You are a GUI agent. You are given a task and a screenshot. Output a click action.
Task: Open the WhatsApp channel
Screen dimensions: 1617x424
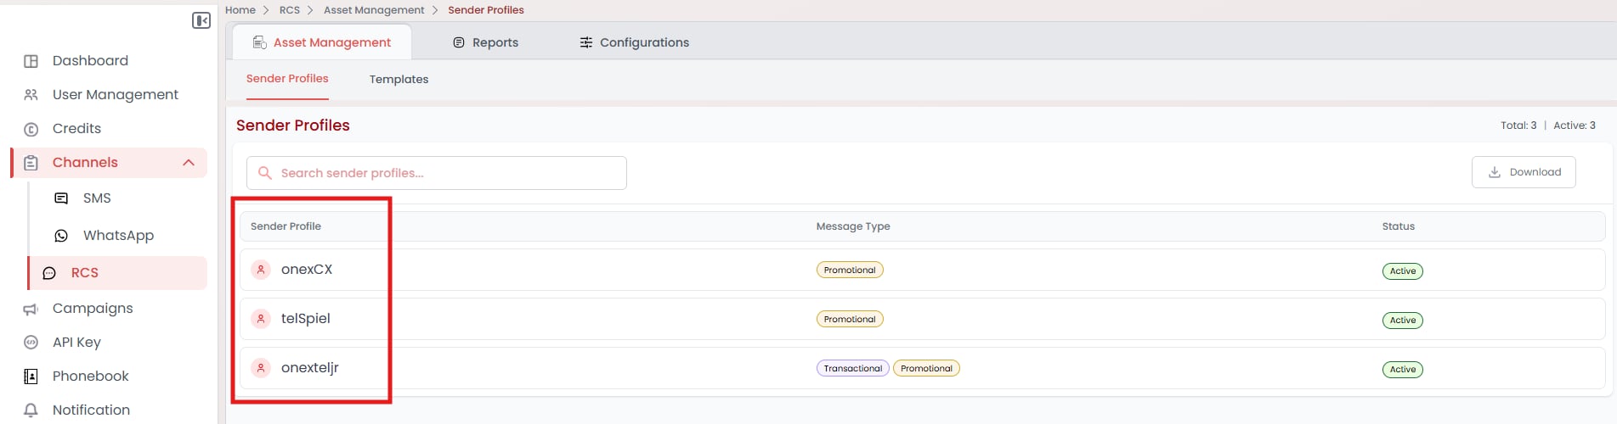117,236
